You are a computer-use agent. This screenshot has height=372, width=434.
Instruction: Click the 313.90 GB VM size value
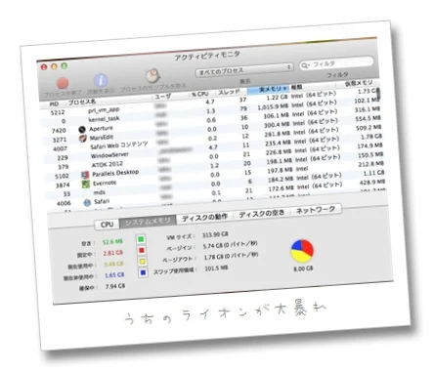coord(215,234)
